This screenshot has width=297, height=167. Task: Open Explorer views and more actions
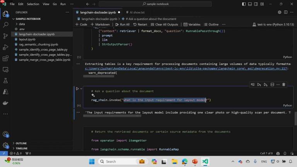click(x=67, y=12)
